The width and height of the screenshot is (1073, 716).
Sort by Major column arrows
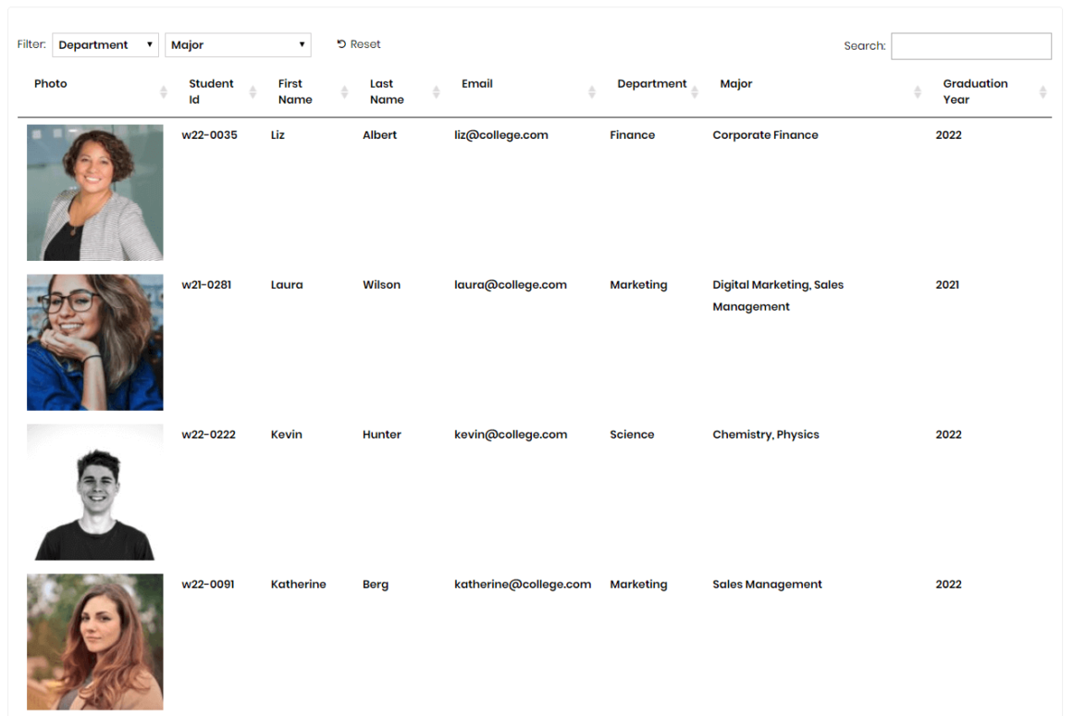pyautogui.click(x=918, y=92)
